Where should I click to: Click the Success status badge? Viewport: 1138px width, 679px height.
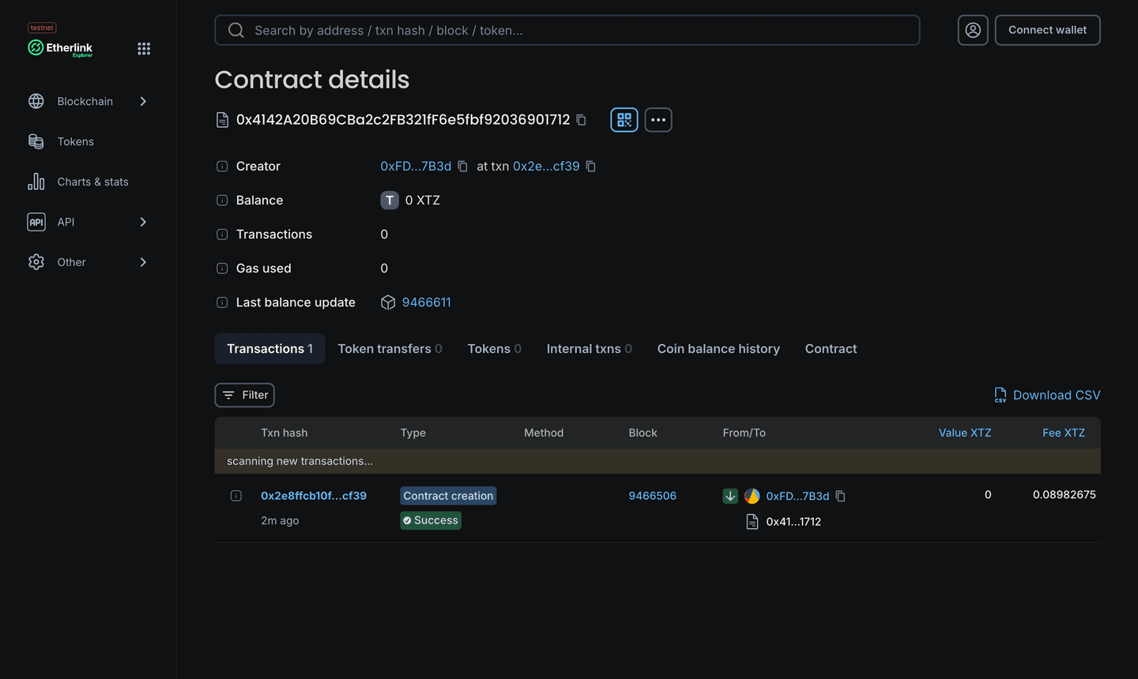[431, 520]
